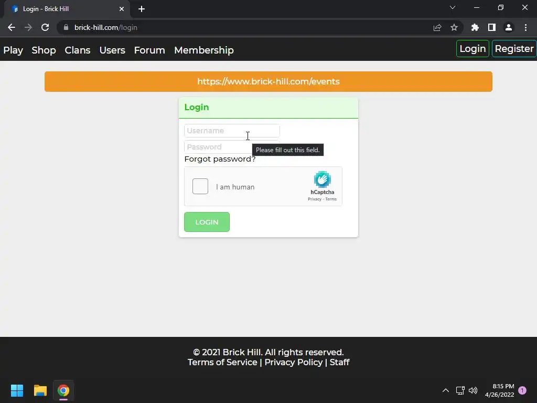The width and height of the screenshot is (537, 403).
Task: Open network settings from tray
Action: 460,390
